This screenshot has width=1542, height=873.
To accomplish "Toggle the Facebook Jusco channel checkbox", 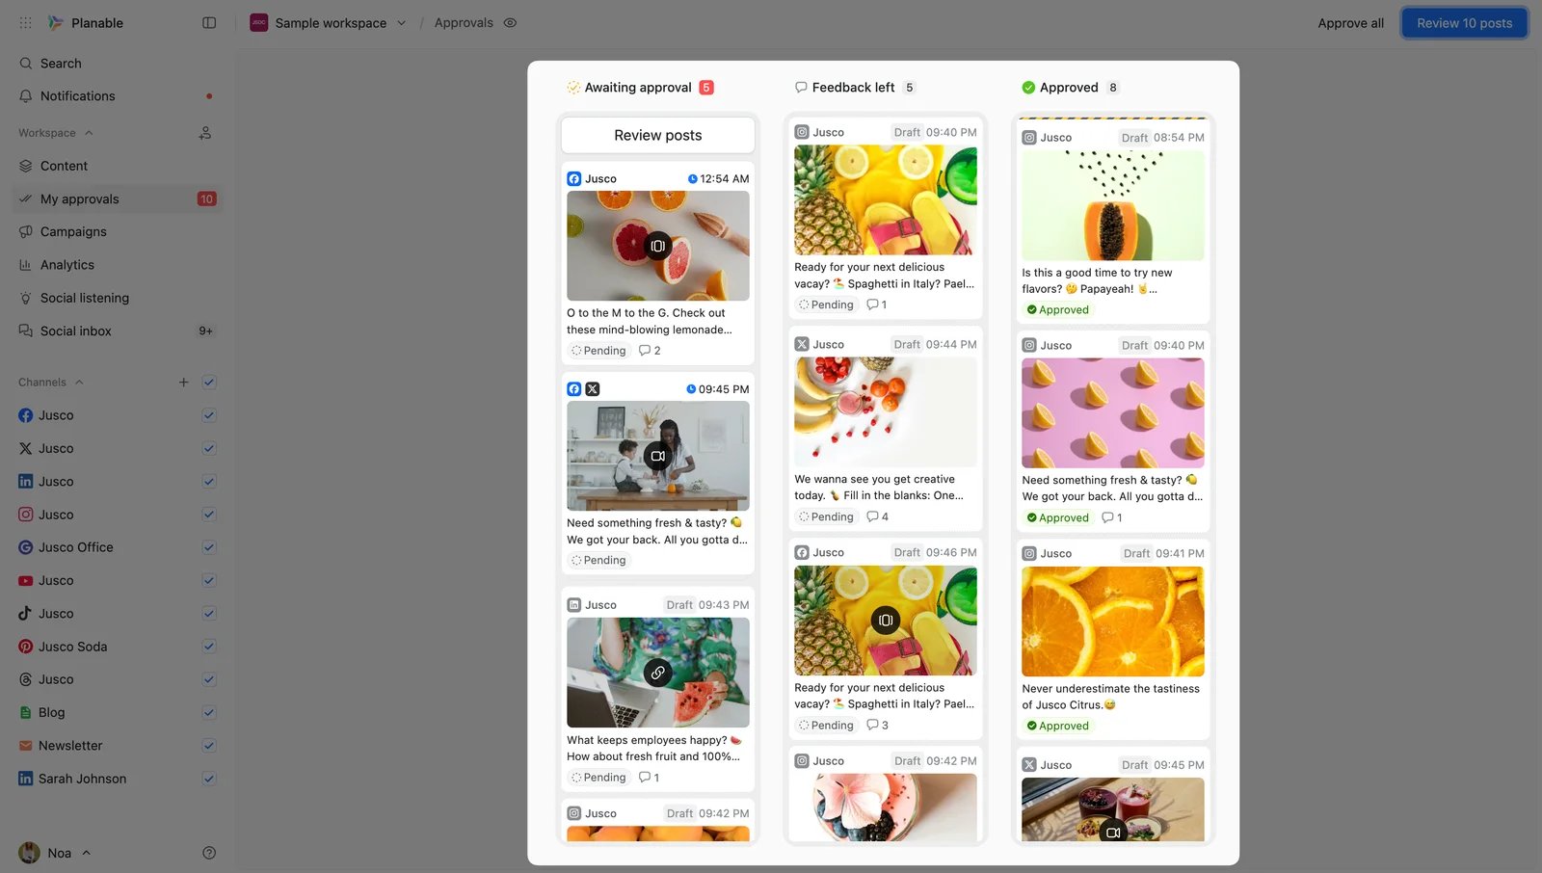I will [209, 415].
